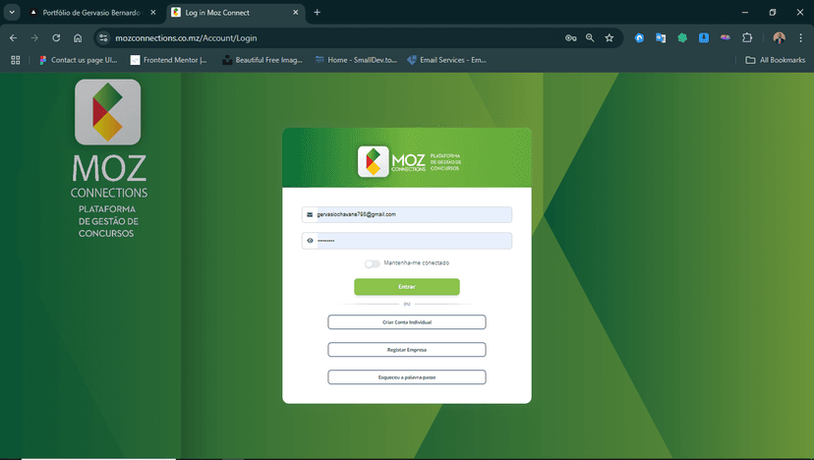The width and height of the screenshot is (814, 460).
Task: View site information icon in address bar
Action: (x=103, y=38)
